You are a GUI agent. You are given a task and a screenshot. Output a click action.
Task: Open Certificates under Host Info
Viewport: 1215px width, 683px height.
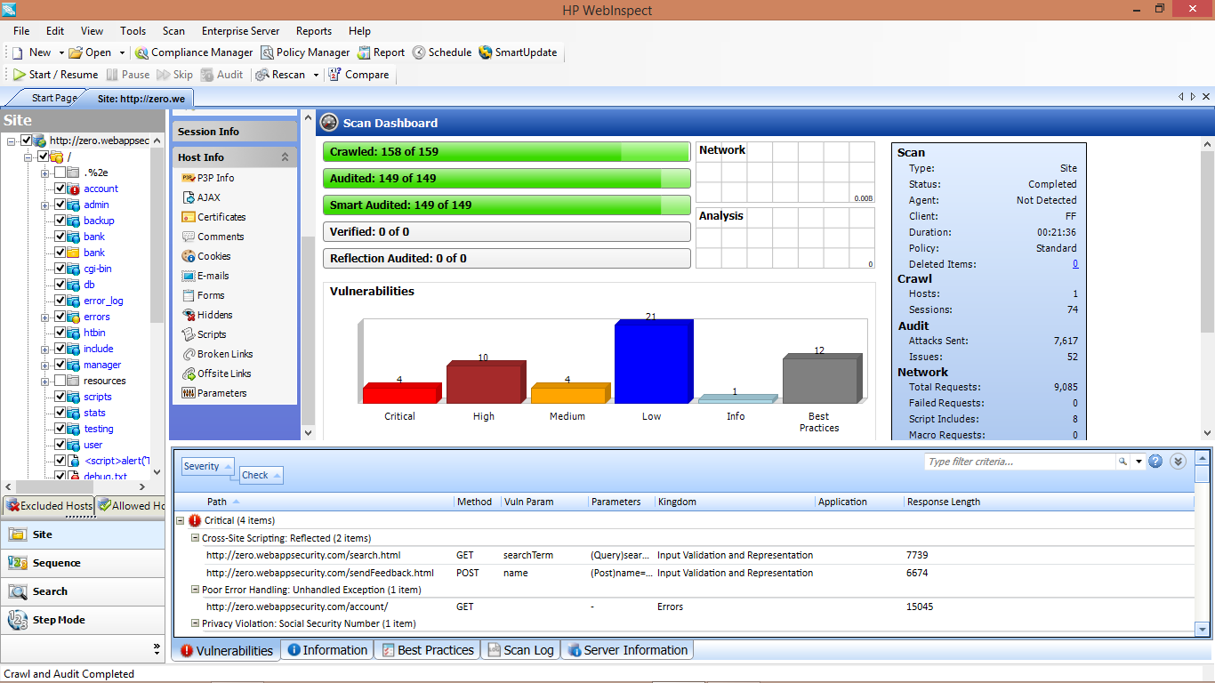coord(213,217)
